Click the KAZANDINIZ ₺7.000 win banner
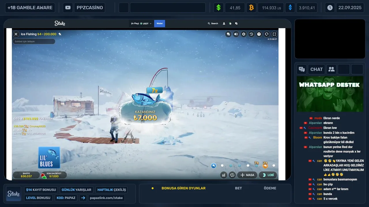369x207 pixels. point(145,116)
